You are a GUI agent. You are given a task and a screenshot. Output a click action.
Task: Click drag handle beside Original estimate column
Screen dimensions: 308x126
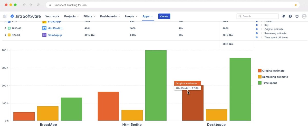[261, 29]
